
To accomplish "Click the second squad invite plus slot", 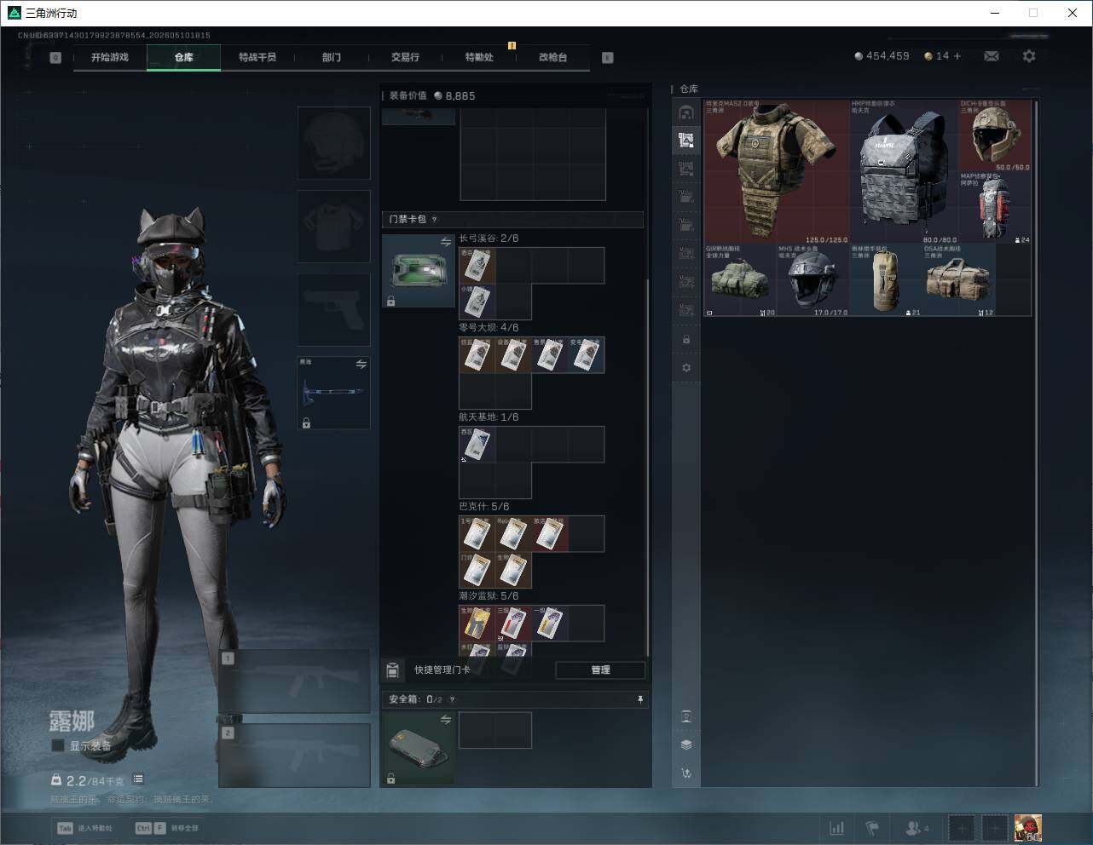I will coord(996,828).
